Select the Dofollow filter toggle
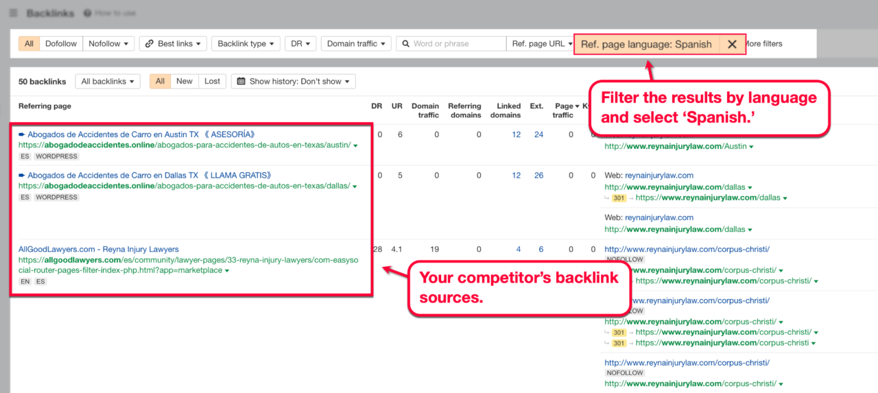This screenshot has width=878, height=393. pyautogui.click(x=61, y=44)
